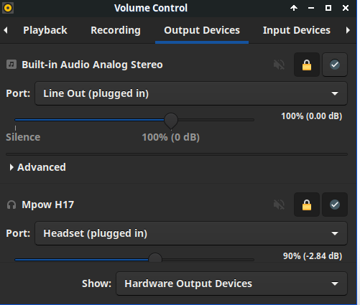This screenshot has height=305, width=360.
Task: Click the keep-above arrow button in title bar
Action: pos(294,8)
